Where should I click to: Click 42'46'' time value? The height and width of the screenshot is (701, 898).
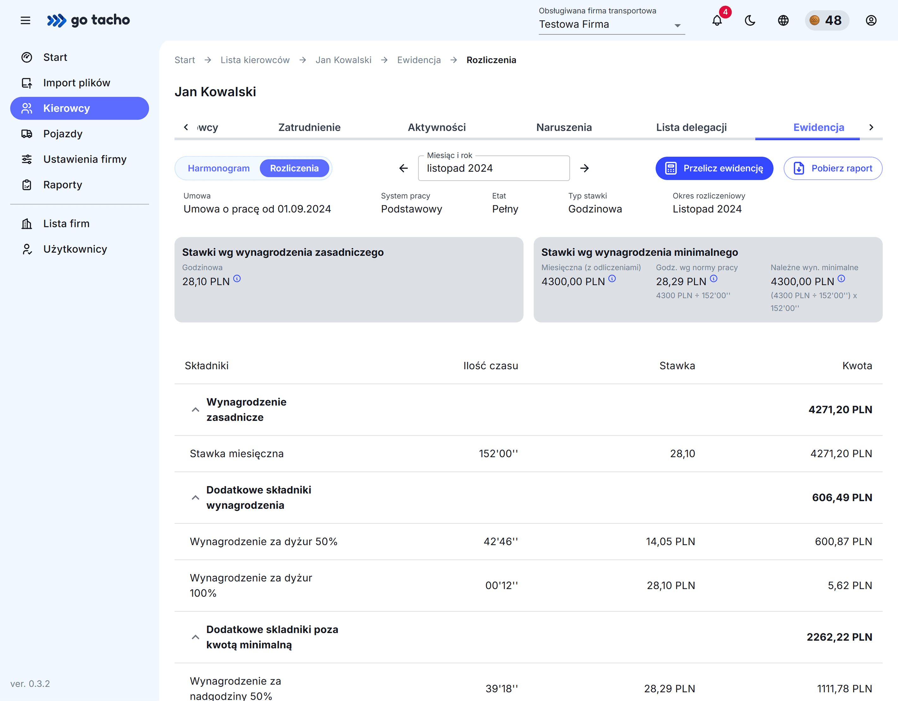[x=501, y=542]
